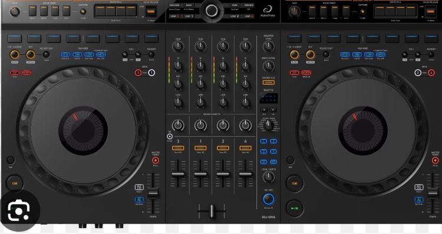Toggle the Master Cue button

coord(268,83)
